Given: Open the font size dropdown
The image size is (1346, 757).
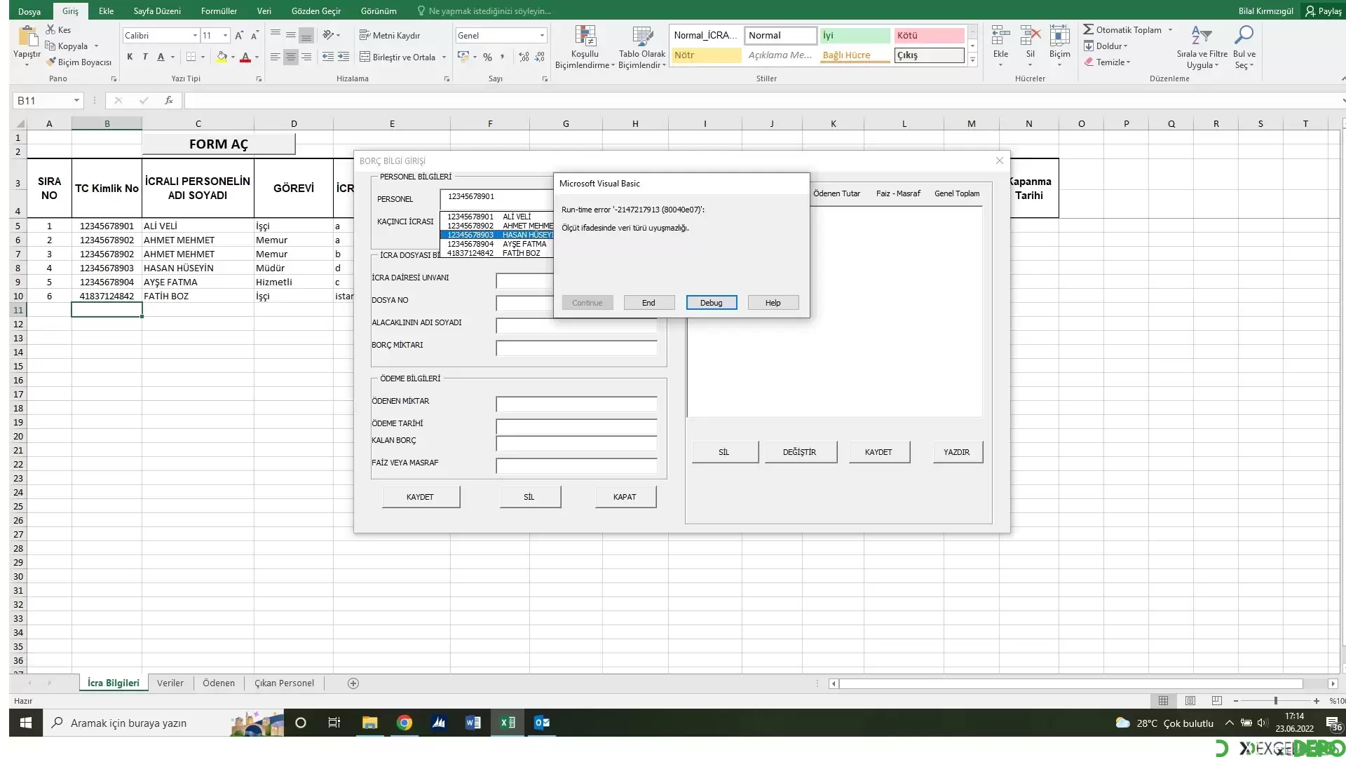Looking at the screenshot, I should [x=225, y=35].
